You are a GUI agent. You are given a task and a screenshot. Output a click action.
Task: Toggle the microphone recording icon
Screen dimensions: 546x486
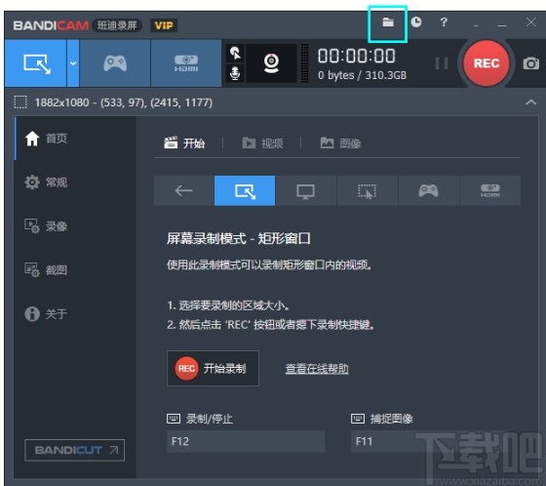pyautogui.click(x=235, y=73)
